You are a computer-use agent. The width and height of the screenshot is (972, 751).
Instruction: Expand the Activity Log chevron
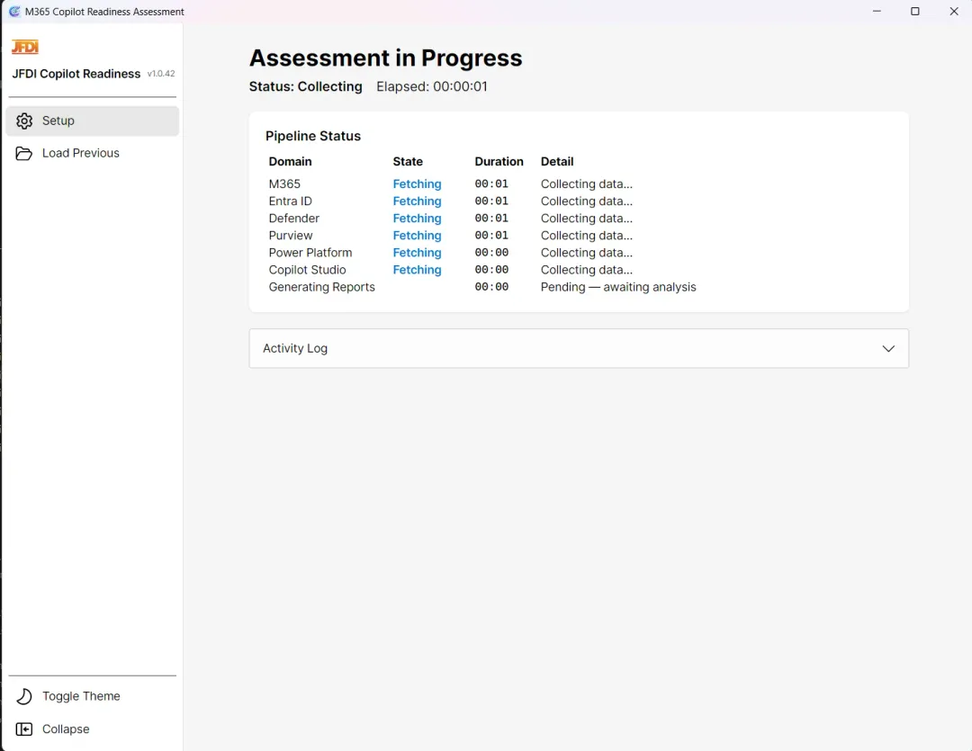(x=888, y=348)
